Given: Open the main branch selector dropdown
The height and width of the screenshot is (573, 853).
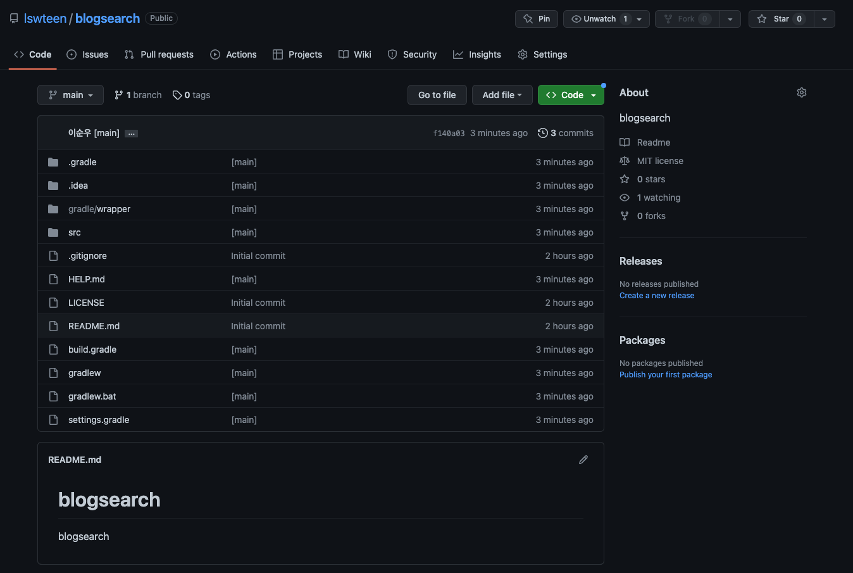Looking at the screenshot, I should tap(70, 95).
